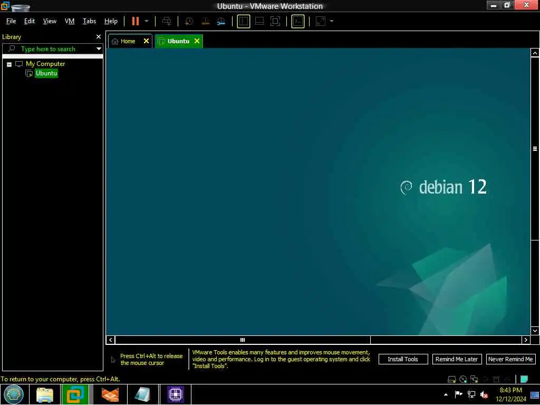The image size is (540, 405).
Task: Click Remind Me Later
Action: pos(457,359)
